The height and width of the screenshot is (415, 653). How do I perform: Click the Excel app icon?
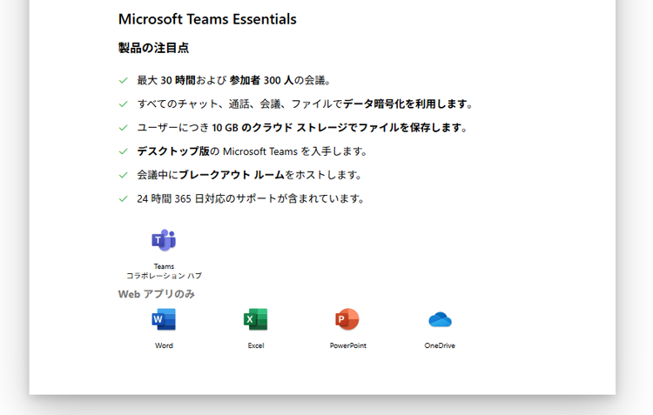pos(256,319)
